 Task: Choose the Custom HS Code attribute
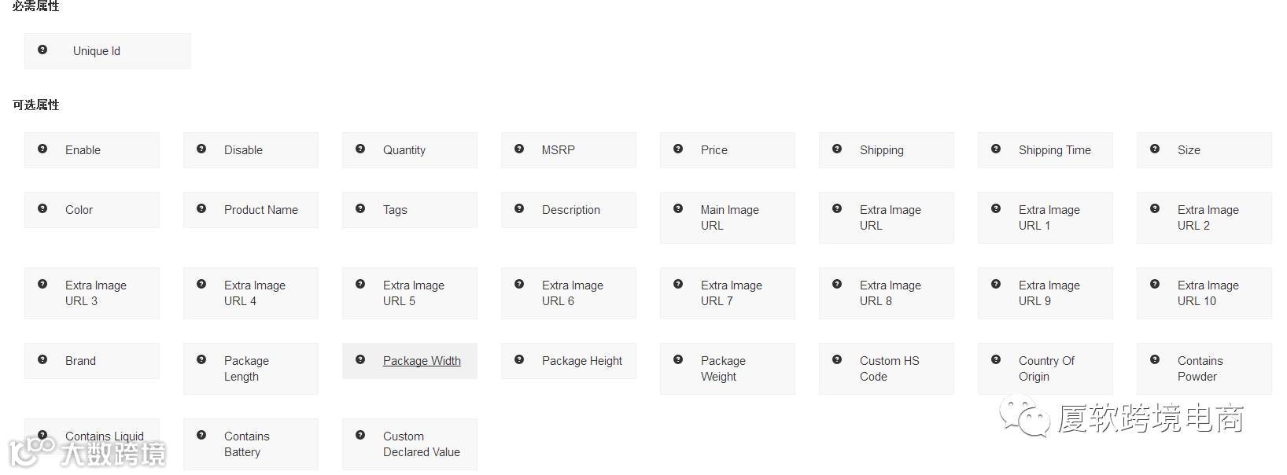click(887, 369)
